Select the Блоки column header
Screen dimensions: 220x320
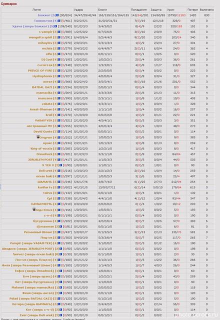(102, 10)
